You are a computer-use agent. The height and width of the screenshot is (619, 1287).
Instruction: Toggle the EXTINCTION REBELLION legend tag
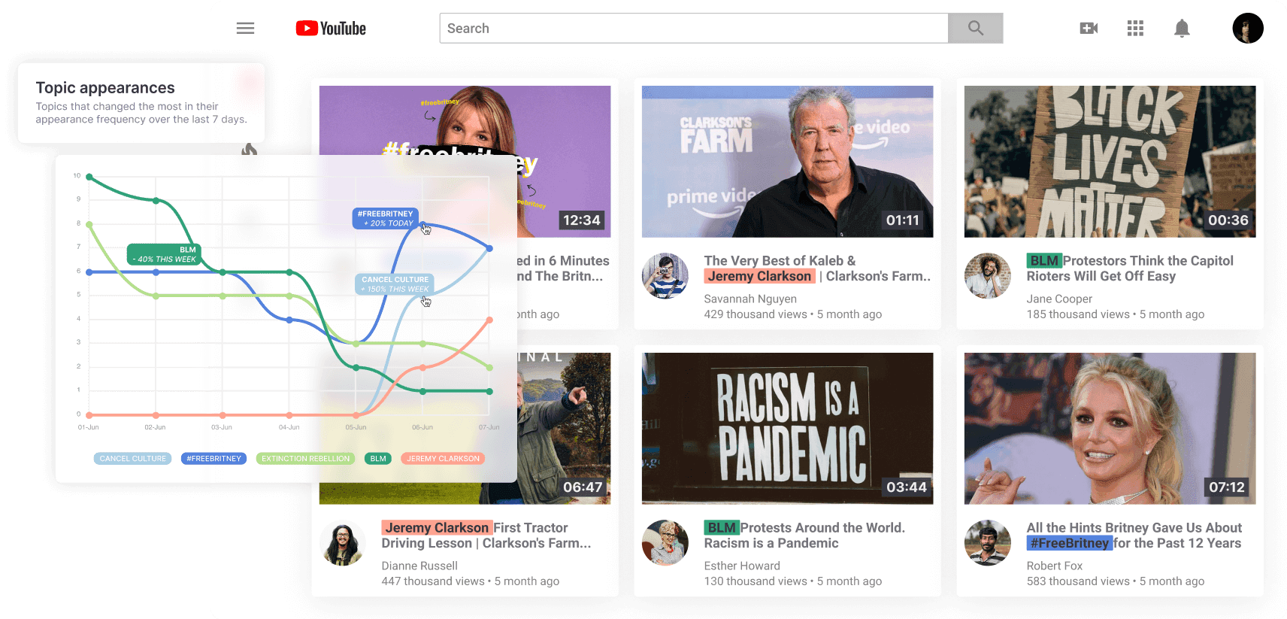[x=305, y=459]
